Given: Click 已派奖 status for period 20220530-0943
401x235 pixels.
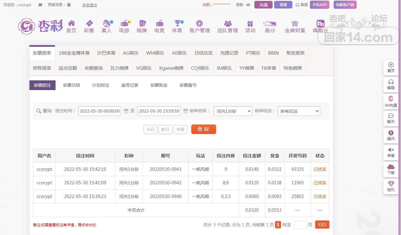Looking at the screenshot, I should [x=320, y=169].
